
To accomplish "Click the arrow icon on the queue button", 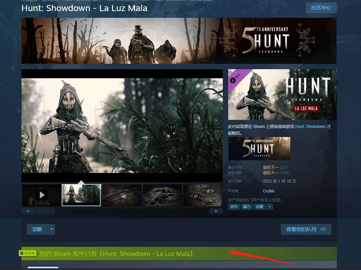I will tap(323, 229).
